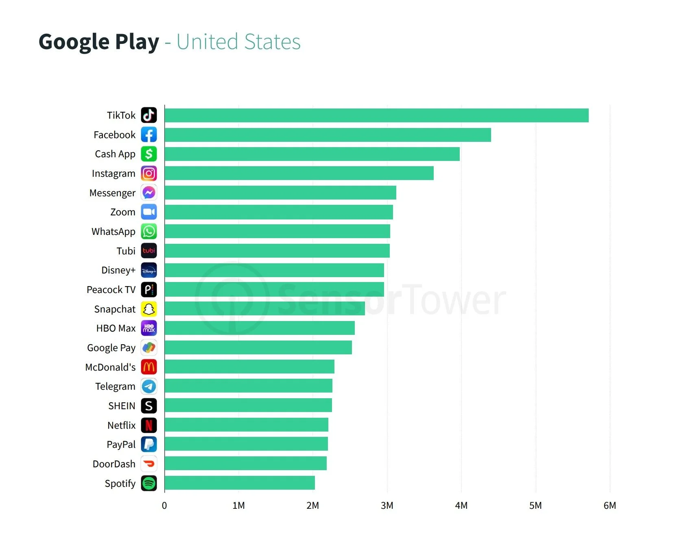The image size is (677, 549).
Task: Click the Google Pay label text
Action: coord(111,348)
